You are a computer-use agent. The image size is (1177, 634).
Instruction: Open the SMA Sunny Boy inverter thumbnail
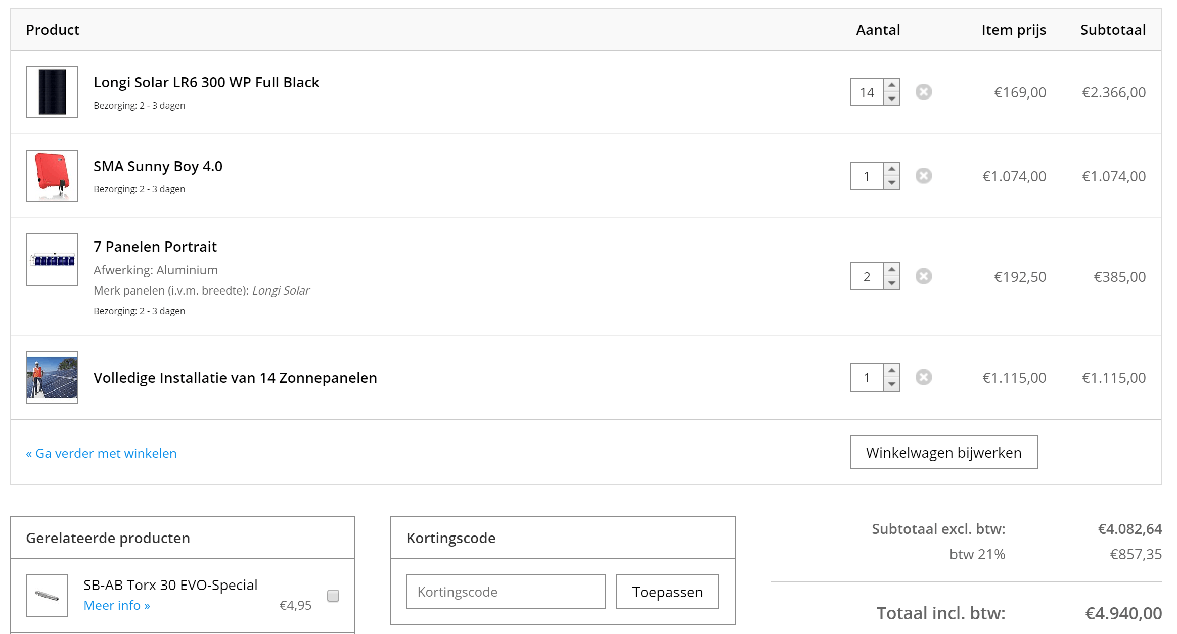[52, 176]
